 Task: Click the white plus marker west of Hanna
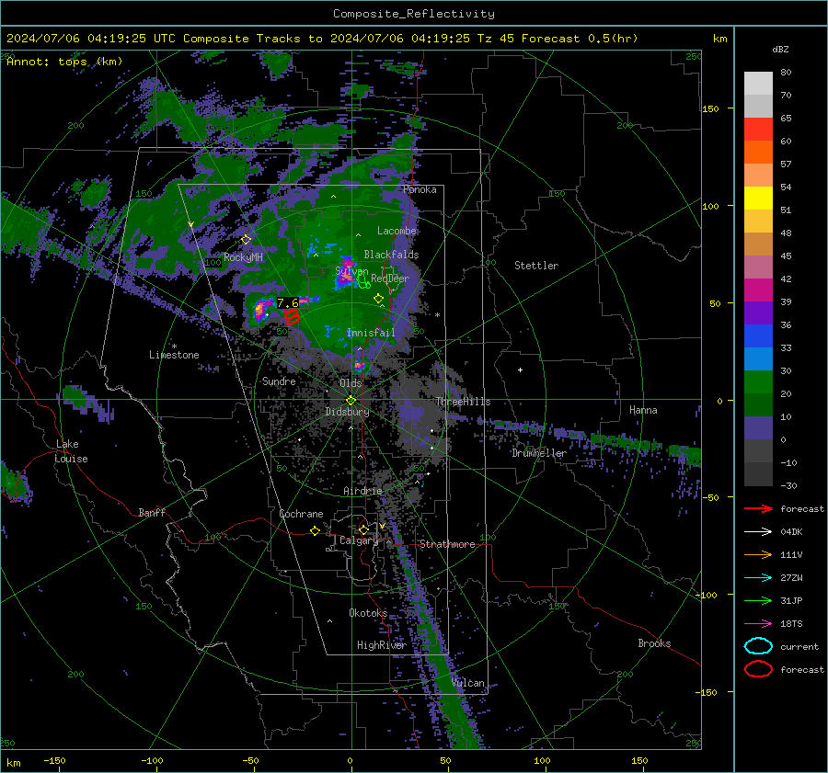point(520,369)
